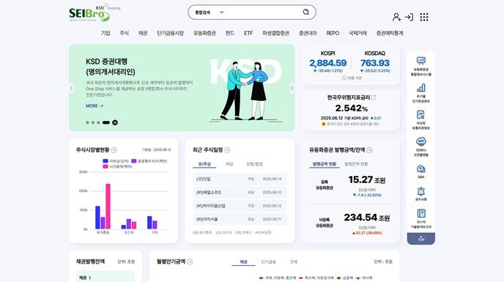Open the 국제거래 menu
Image resolution: width=504 pixels, height=282 pixels.
point(357,33)
